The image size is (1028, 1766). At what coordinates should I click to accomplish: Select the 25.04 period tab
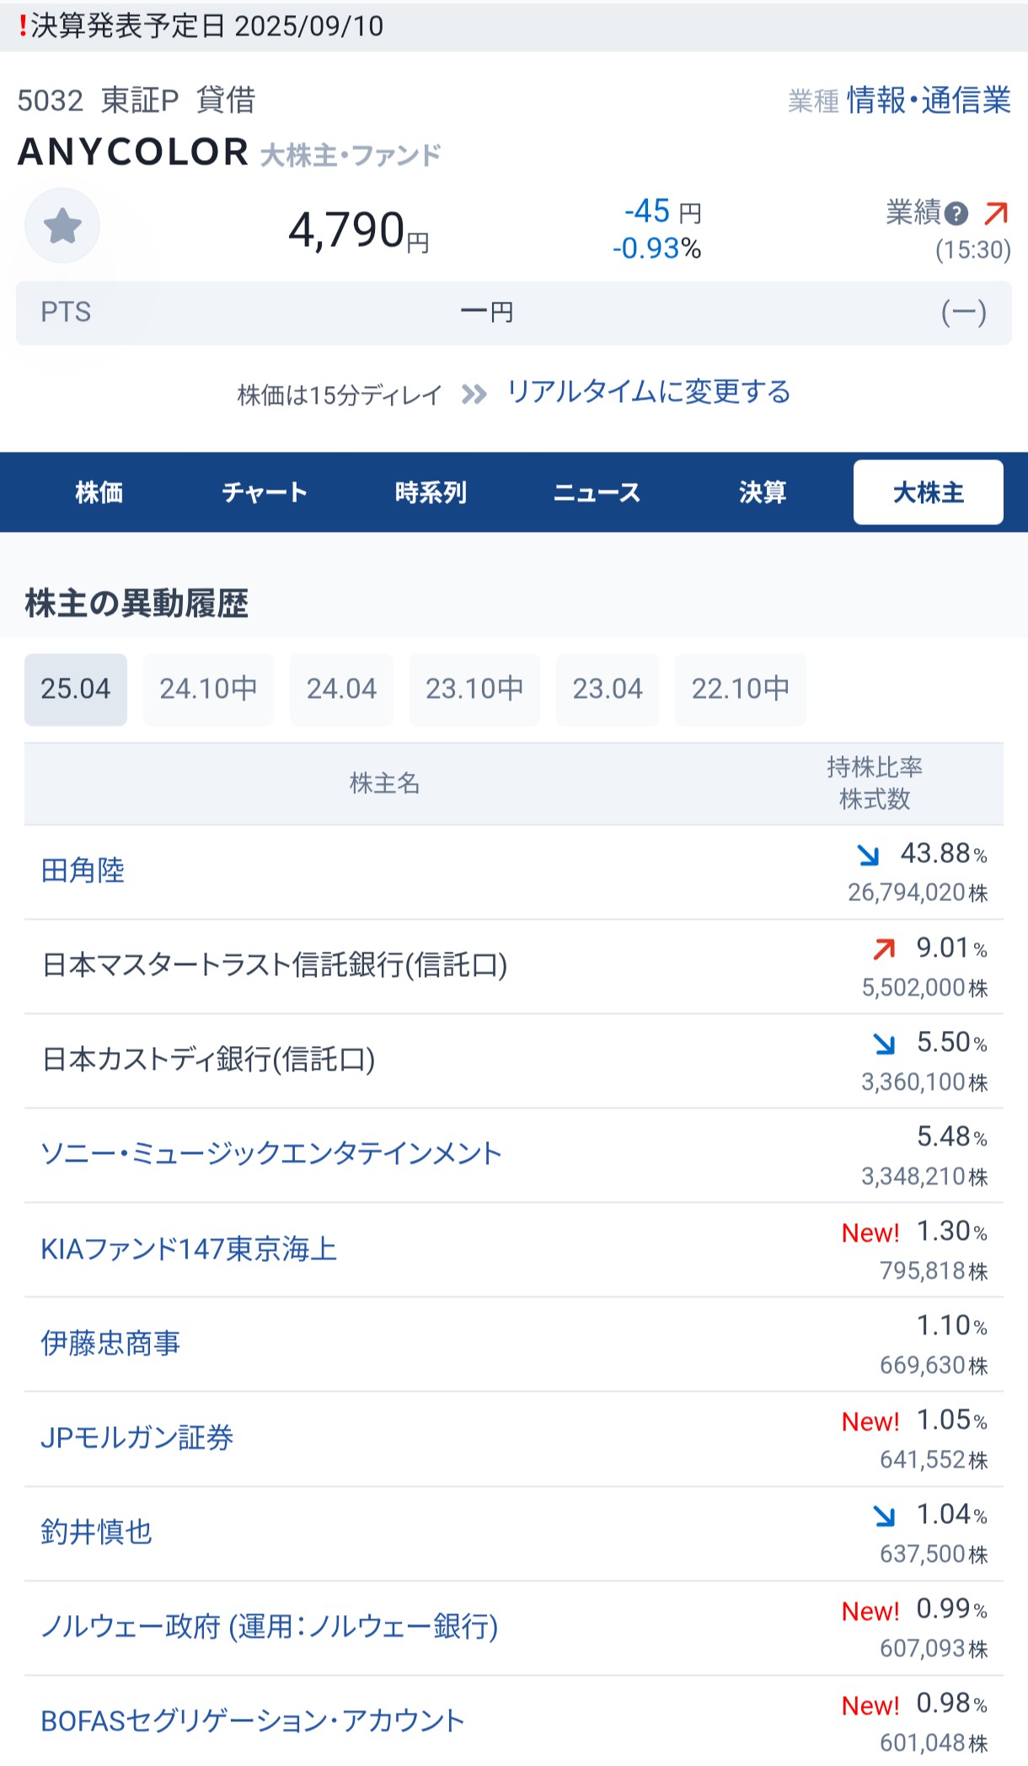[76, 690]
